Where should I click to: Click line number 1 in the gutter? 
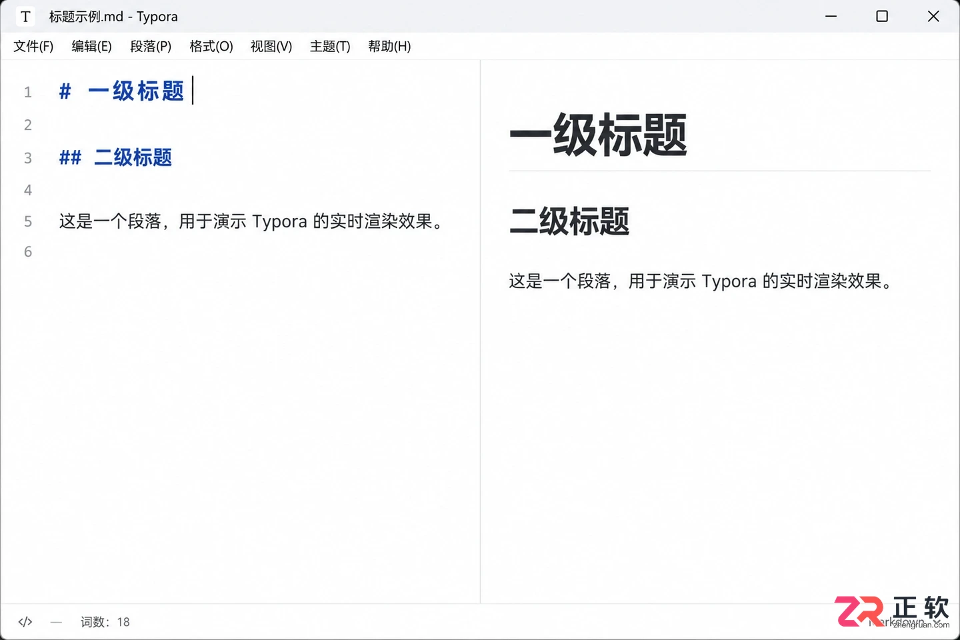(x=28, y=92)
